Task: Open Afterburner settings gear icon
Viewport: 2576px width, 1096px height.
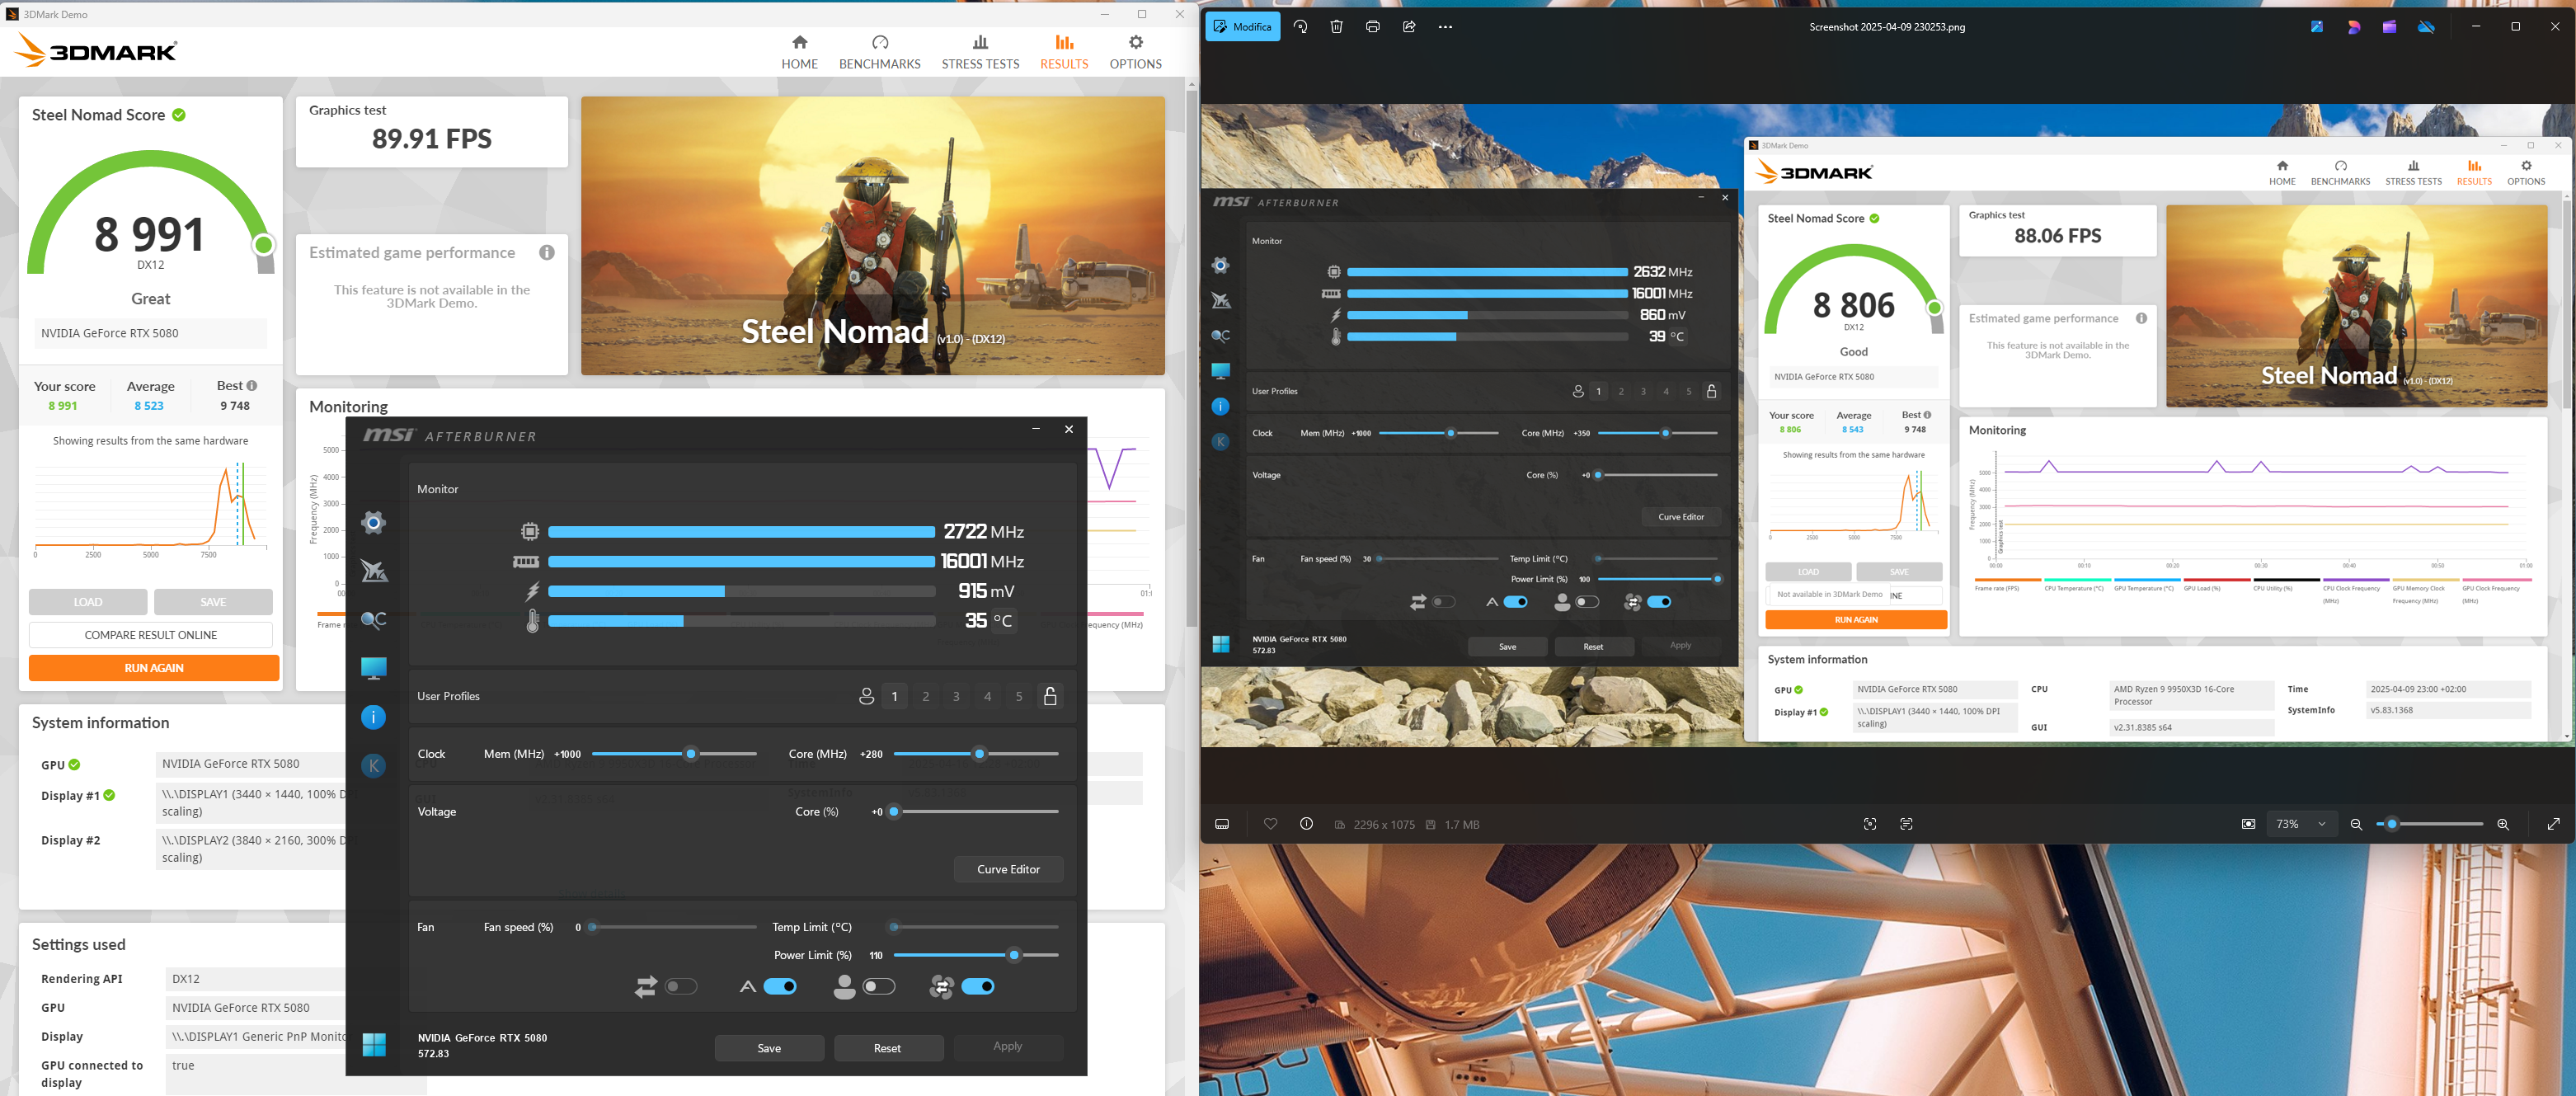Action: pyautogui.click(x=373, y=522)
